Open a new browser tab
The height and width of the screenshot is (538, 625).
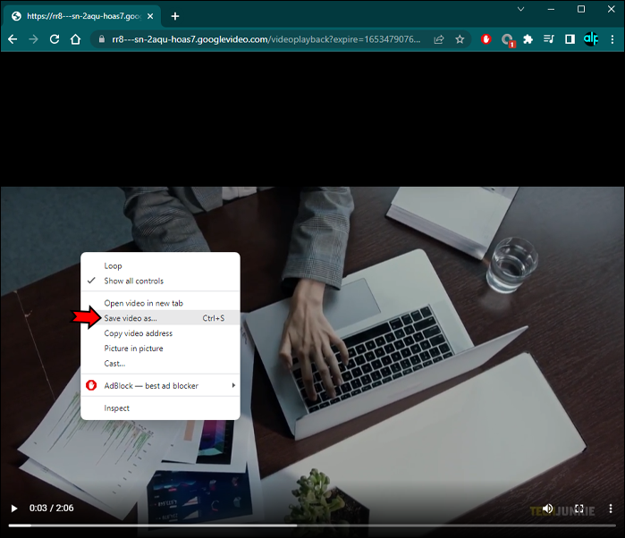click(175, 16)
